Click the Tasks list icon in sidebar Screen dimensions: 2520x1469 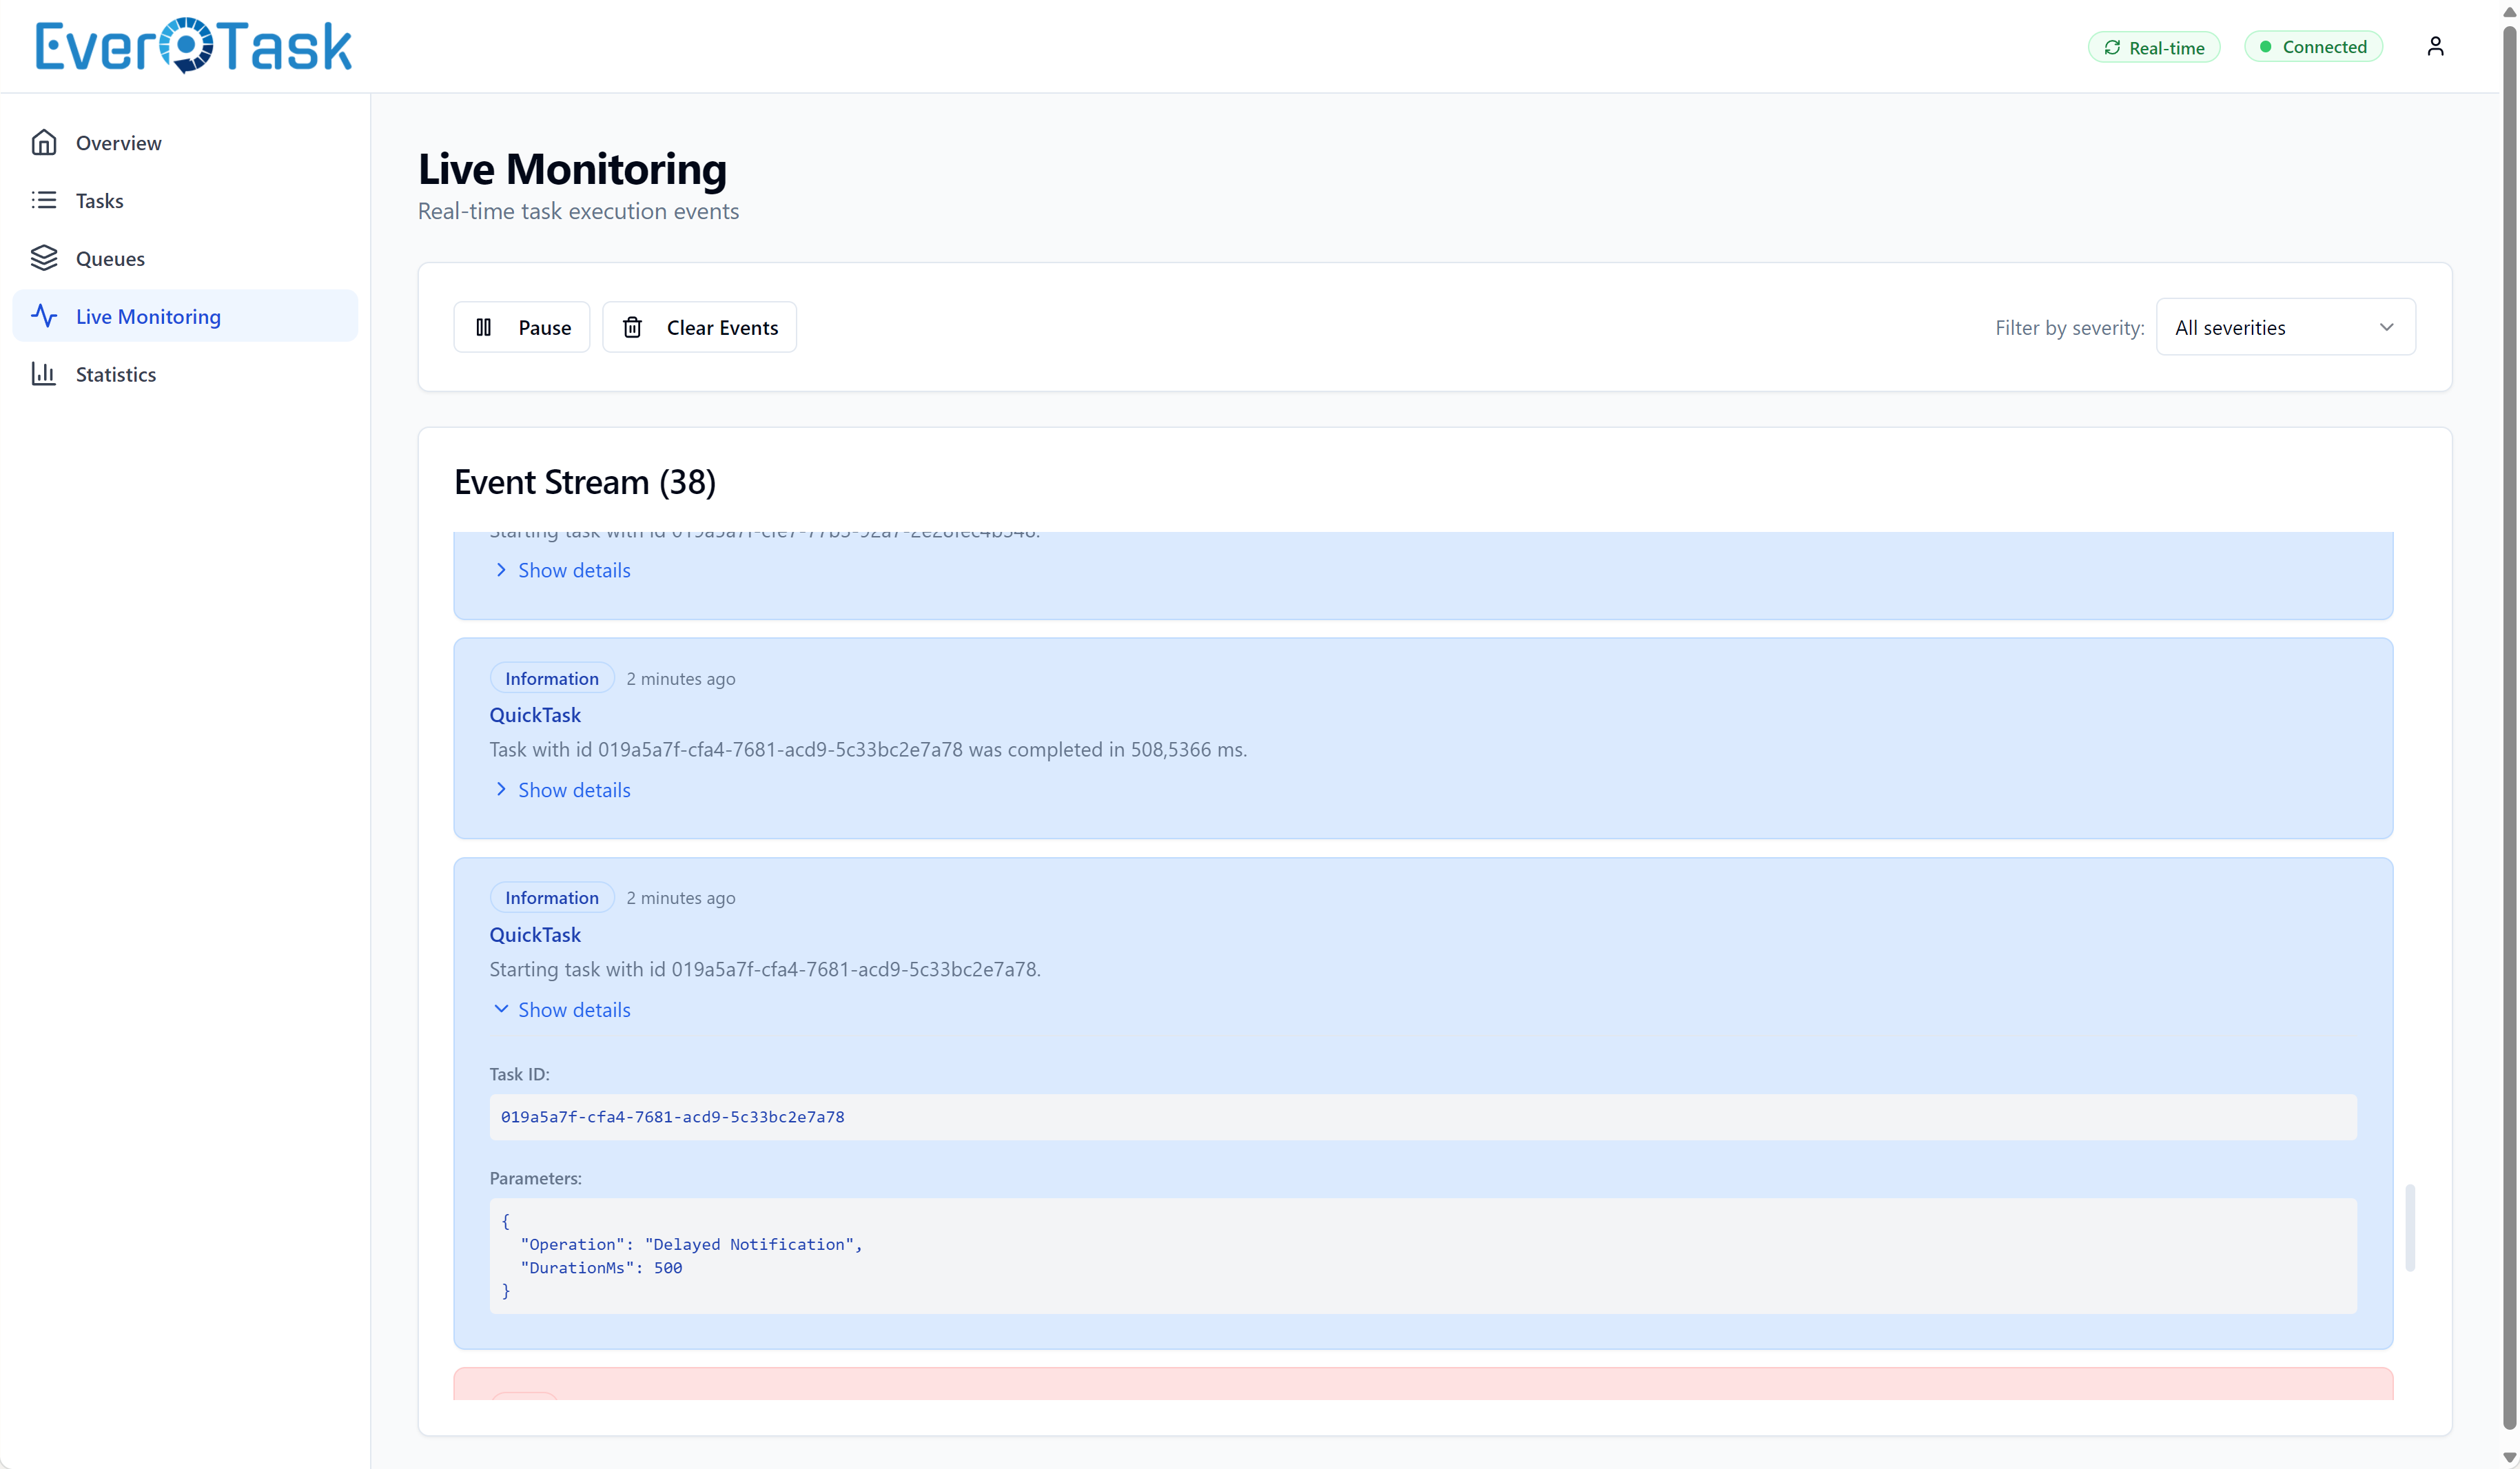click(x=45, y=200)
